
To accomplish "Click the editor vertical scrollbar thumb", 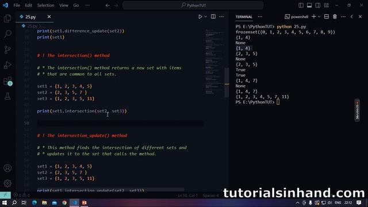I will (x=227, y=82).
